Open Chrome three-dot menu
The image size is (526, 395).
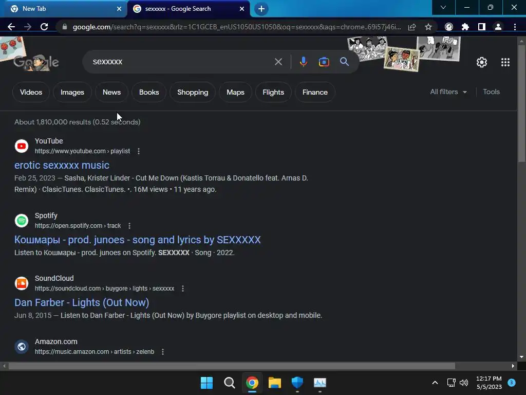pyautogui.click(x=515, y=27)
